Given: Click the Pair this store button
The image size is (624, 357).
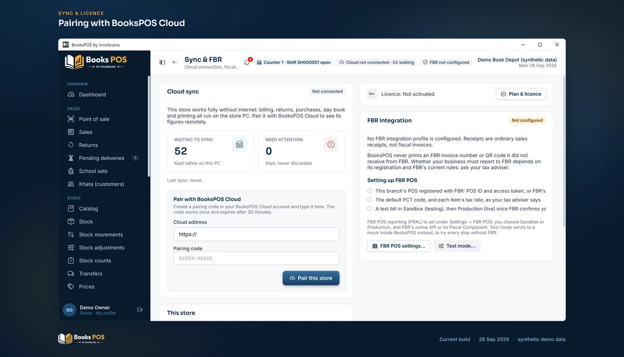Looking at the screenshot, I should point(311,278).
